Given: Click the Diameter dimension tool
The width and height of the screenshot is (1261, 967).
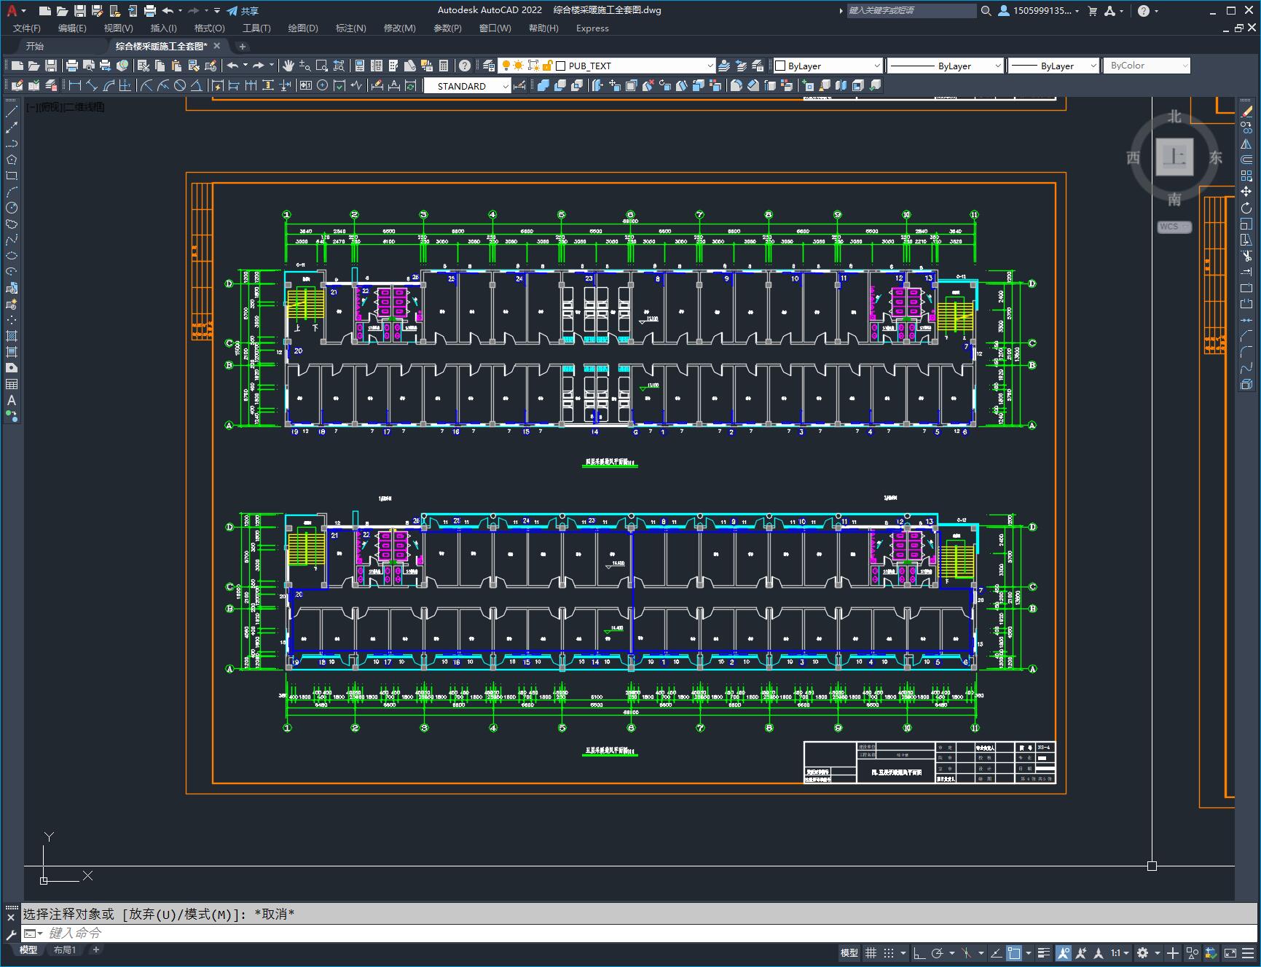Looking at the screenshot, I should pyautogui.click(x=180, y=85).
